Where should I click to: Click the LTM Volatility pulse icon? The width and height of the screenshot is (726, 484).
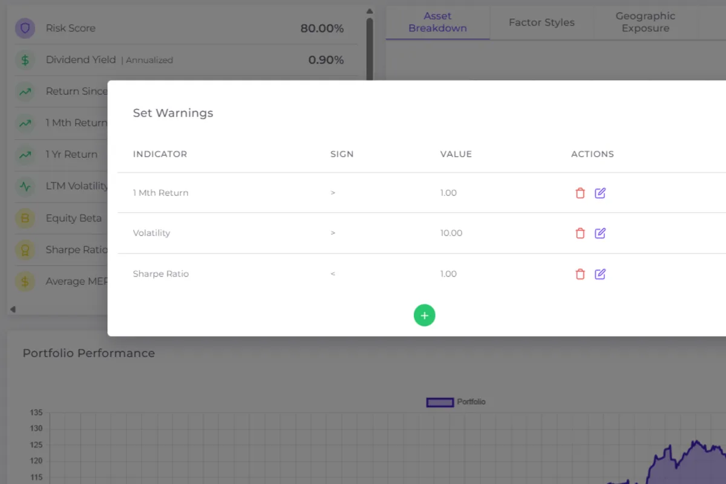(25, 186)
